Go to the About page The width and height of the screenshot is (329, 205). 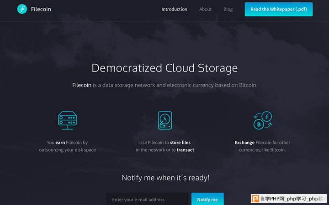point(206,9)
